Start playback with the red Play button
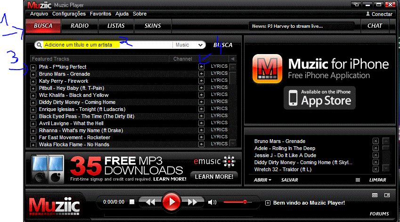 coord(171,202)
